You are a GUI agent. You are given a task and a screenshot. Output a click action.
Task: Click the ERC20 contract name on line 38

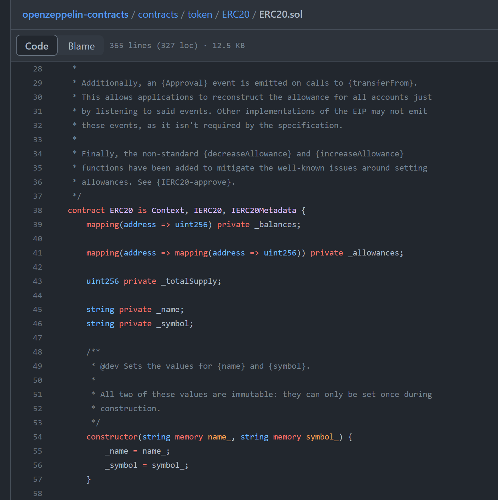[121, 211]
